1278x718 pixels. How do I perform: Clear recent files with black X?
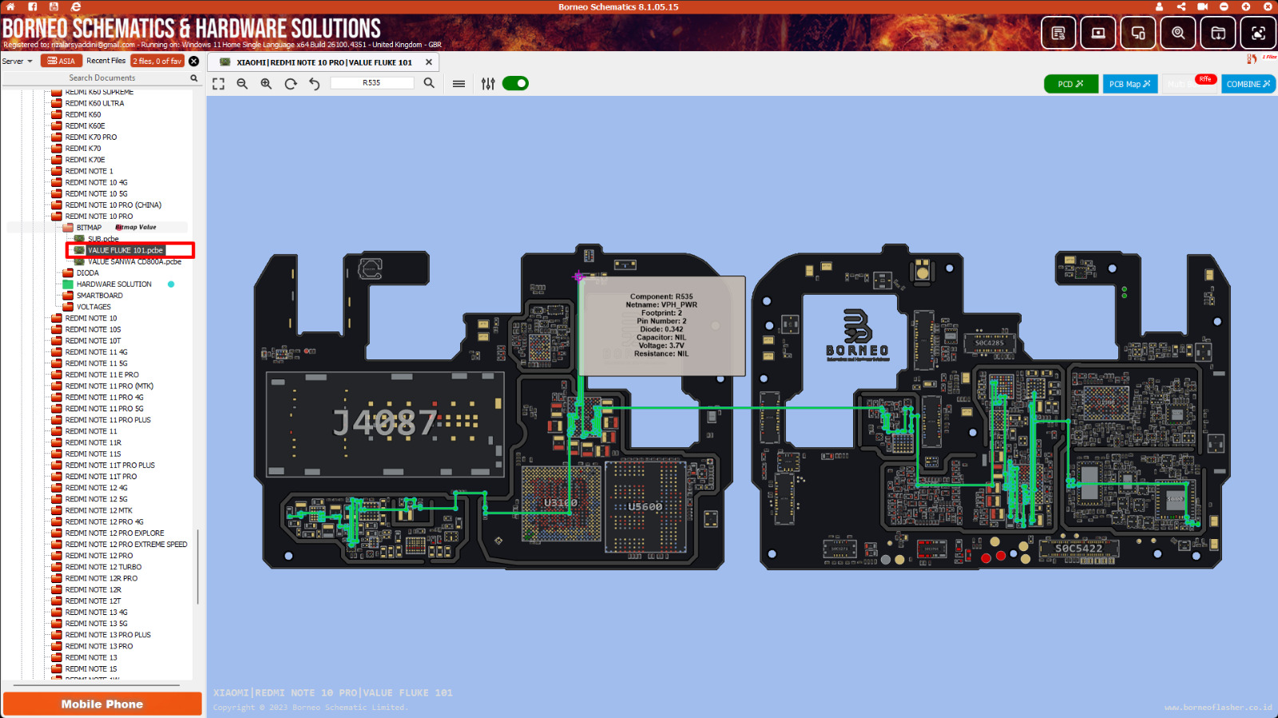pos(194,61)
